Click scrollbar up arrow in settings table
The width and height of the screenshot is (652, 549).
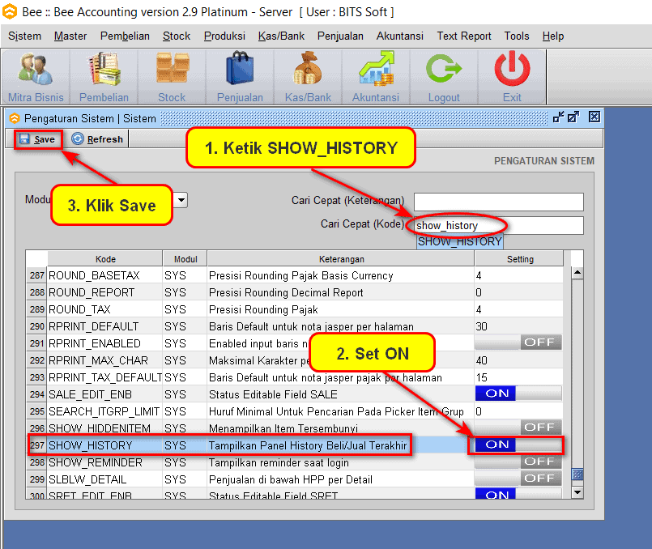coord(577,273)
